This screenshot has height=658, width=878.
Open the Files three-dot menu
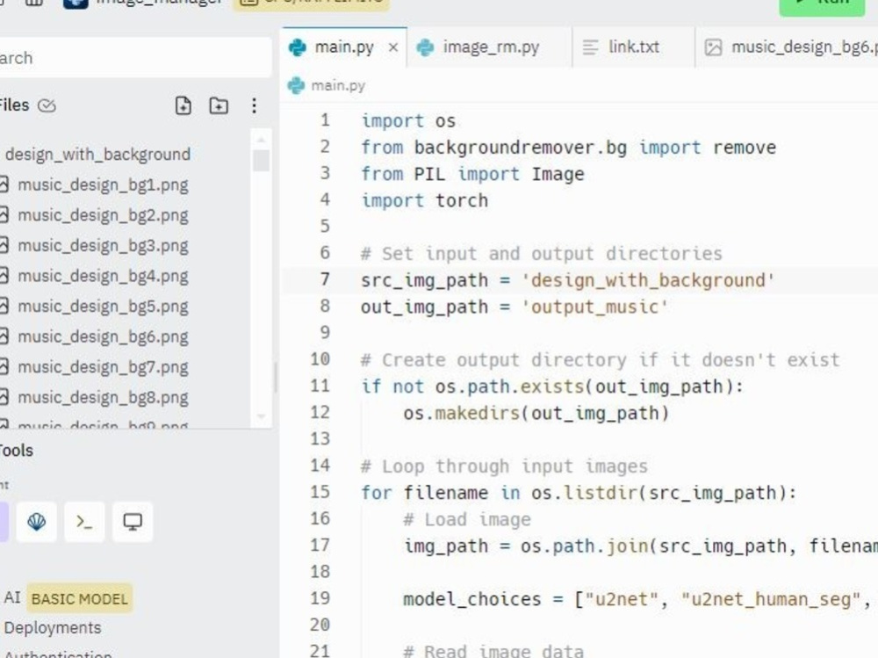point(255,105)
